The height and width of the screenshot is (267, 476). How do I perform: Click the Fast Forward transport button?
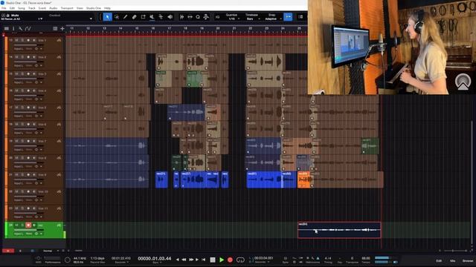pyautogui.click(x=191, y=260)
